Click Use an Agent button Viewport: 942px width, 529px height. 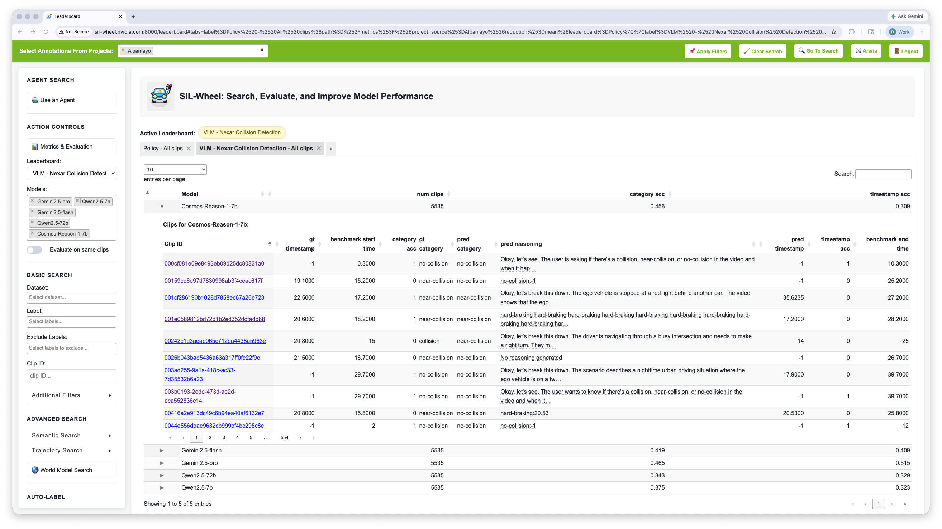point(72,100)
